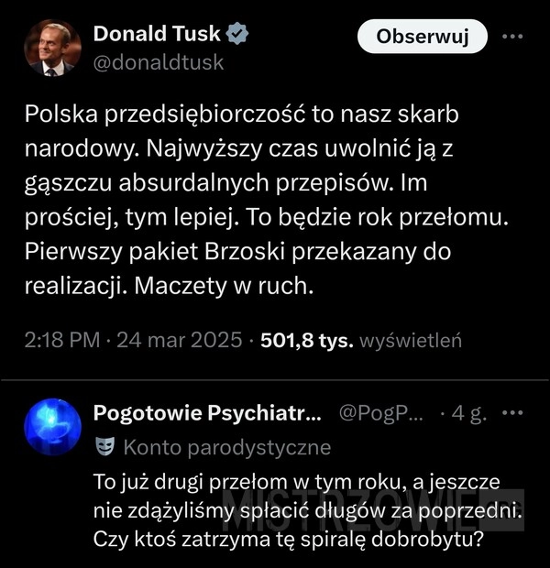Select the main tweet text by Tusk

point(267,200)
